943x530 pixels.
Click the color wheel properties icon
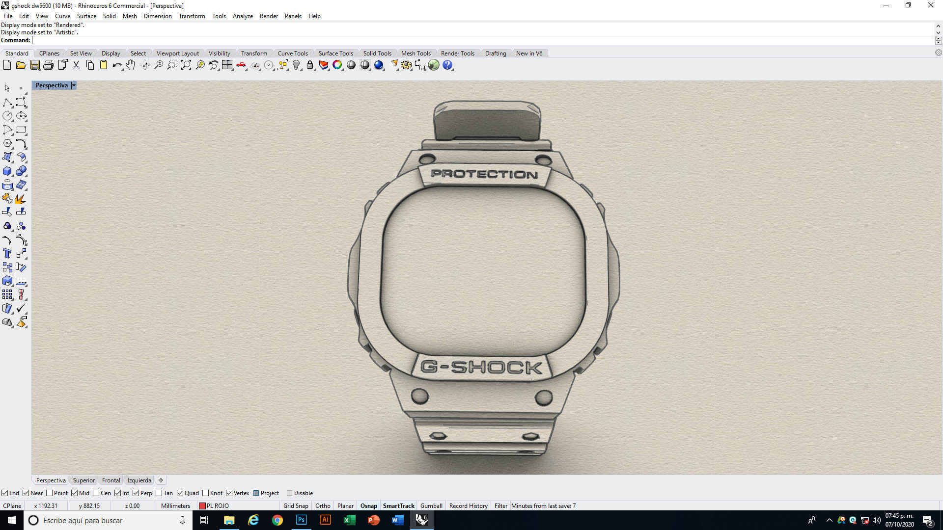[337, 65]
